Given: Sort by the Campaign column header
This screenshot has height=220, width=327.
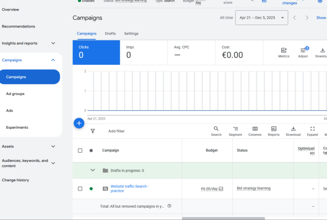Looking at the screenshot, I should click(x=110, y=150).
